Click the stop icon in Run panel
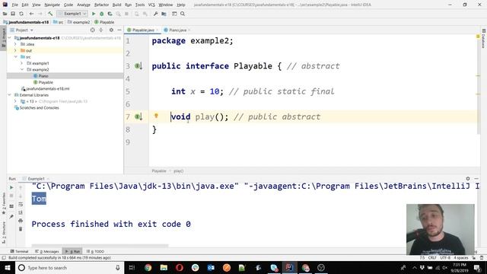The width and height of the screenshot is (487, 274). [x=11, y=196]
